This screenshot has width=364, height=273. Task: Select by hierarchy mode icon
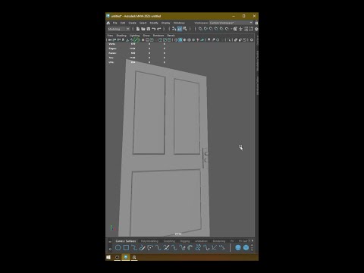pos(174,29)
